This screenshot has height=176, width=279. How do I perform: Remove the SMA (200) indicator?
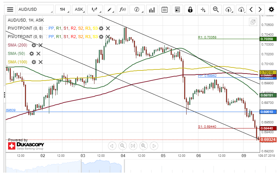(40, 45)
